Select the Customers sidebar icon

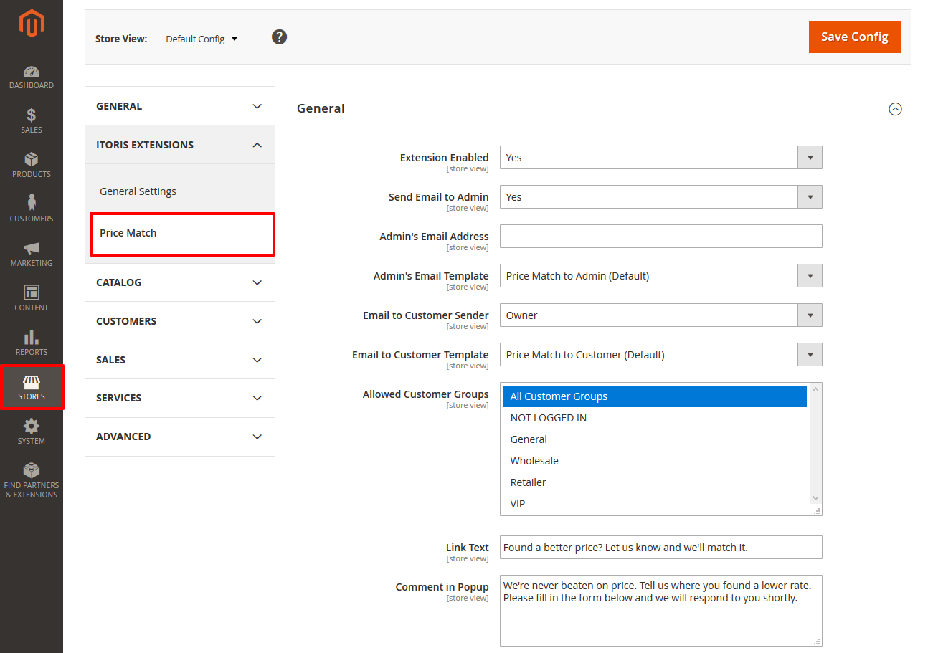click(x=31, y=209)
